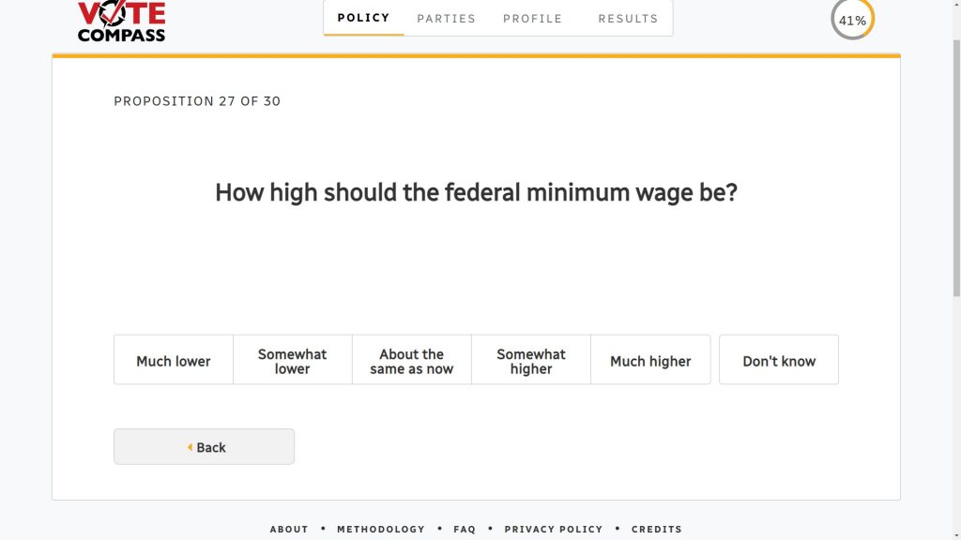
Task: Open the FAQ page link
Action: click(465, 529)
